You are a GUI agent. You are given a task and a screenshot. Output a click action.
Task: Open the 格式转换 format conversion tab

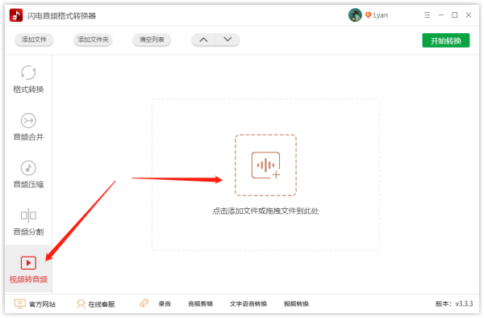pyautogui.click(x=28, y=79)
